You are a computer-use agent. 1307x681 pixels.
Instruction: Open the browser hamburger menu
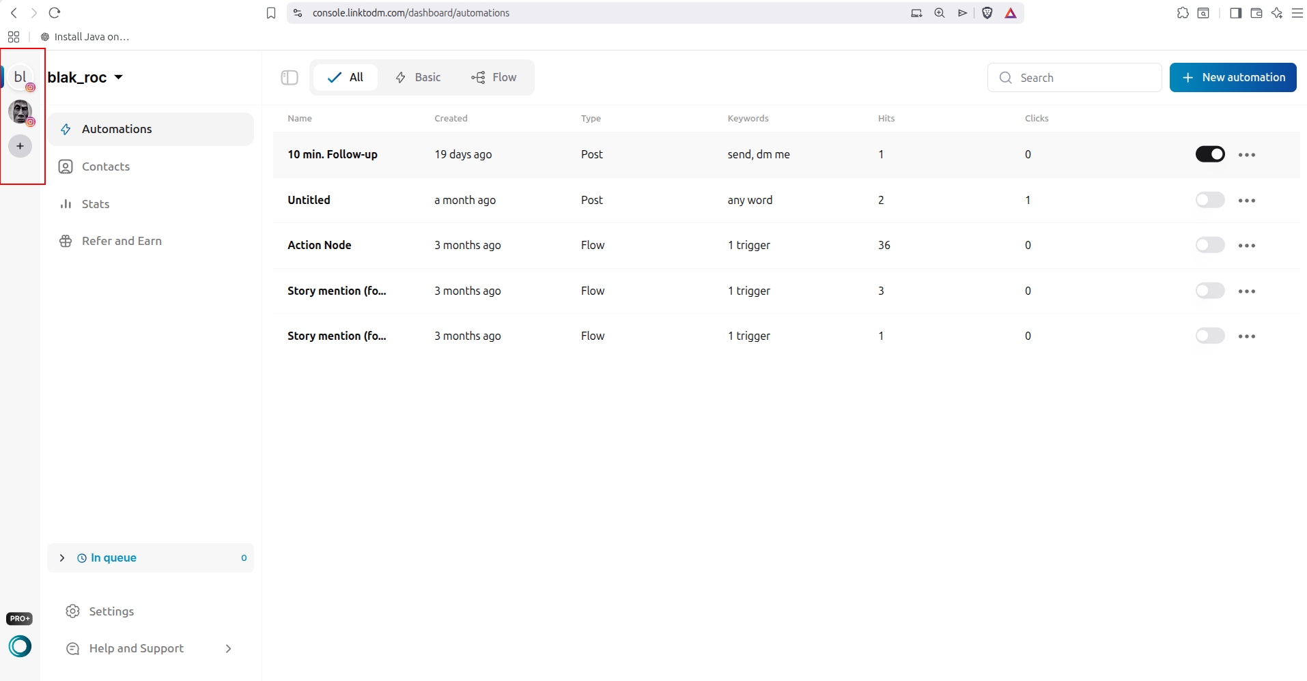1297,13
